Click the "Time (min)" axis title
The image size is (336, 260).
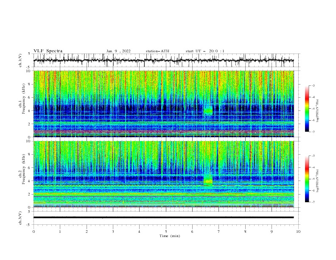tap(170, 236)
